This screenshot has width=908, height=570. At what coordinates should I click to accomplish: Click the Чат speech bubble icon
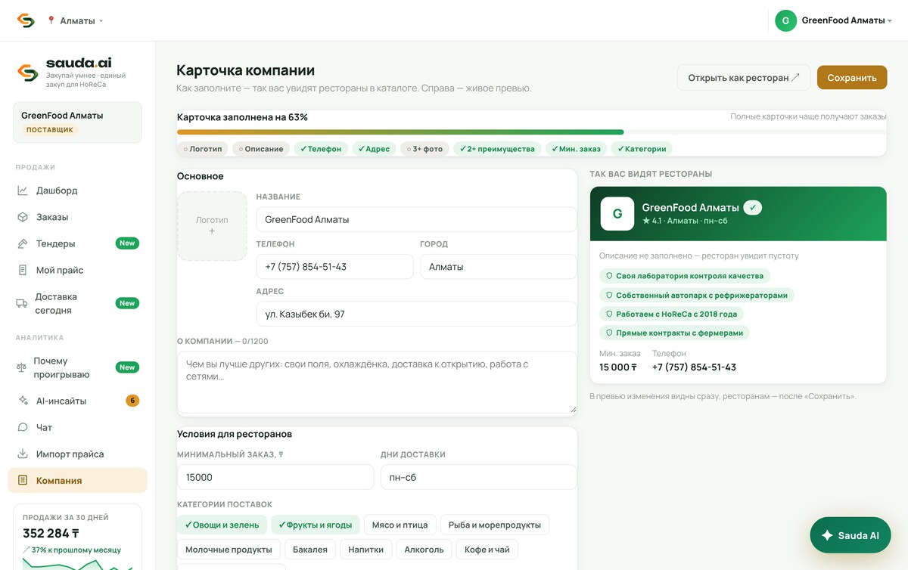point(23,427)
